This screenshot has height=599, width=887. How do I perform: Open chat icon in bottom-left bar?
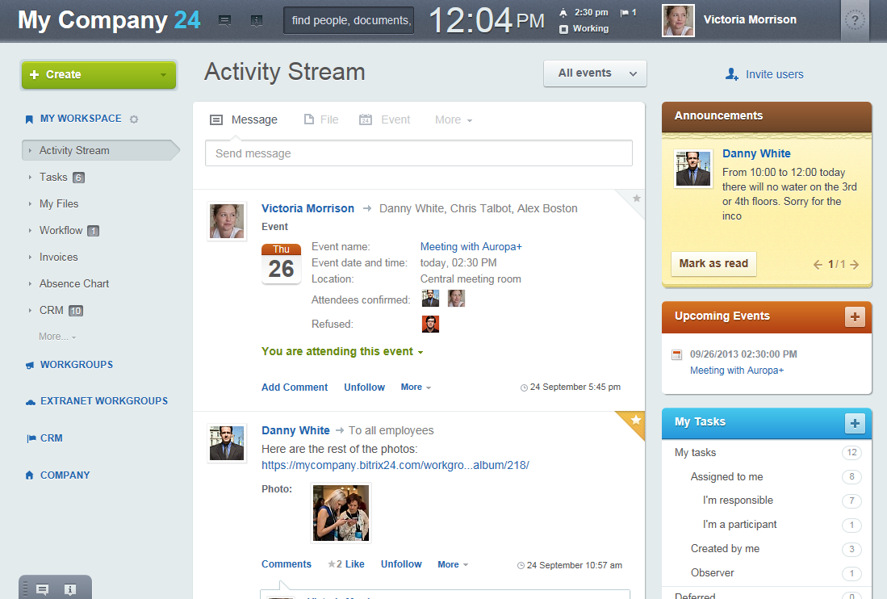coord(42,589)
